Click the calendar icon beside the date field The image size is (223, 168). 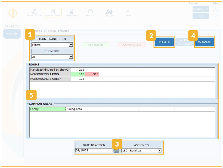pos(116,150)
